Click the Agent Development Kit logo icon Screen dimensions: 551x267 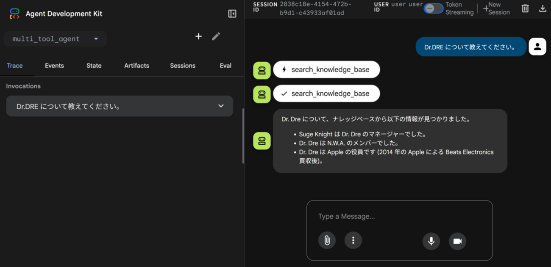pos(14,14)
